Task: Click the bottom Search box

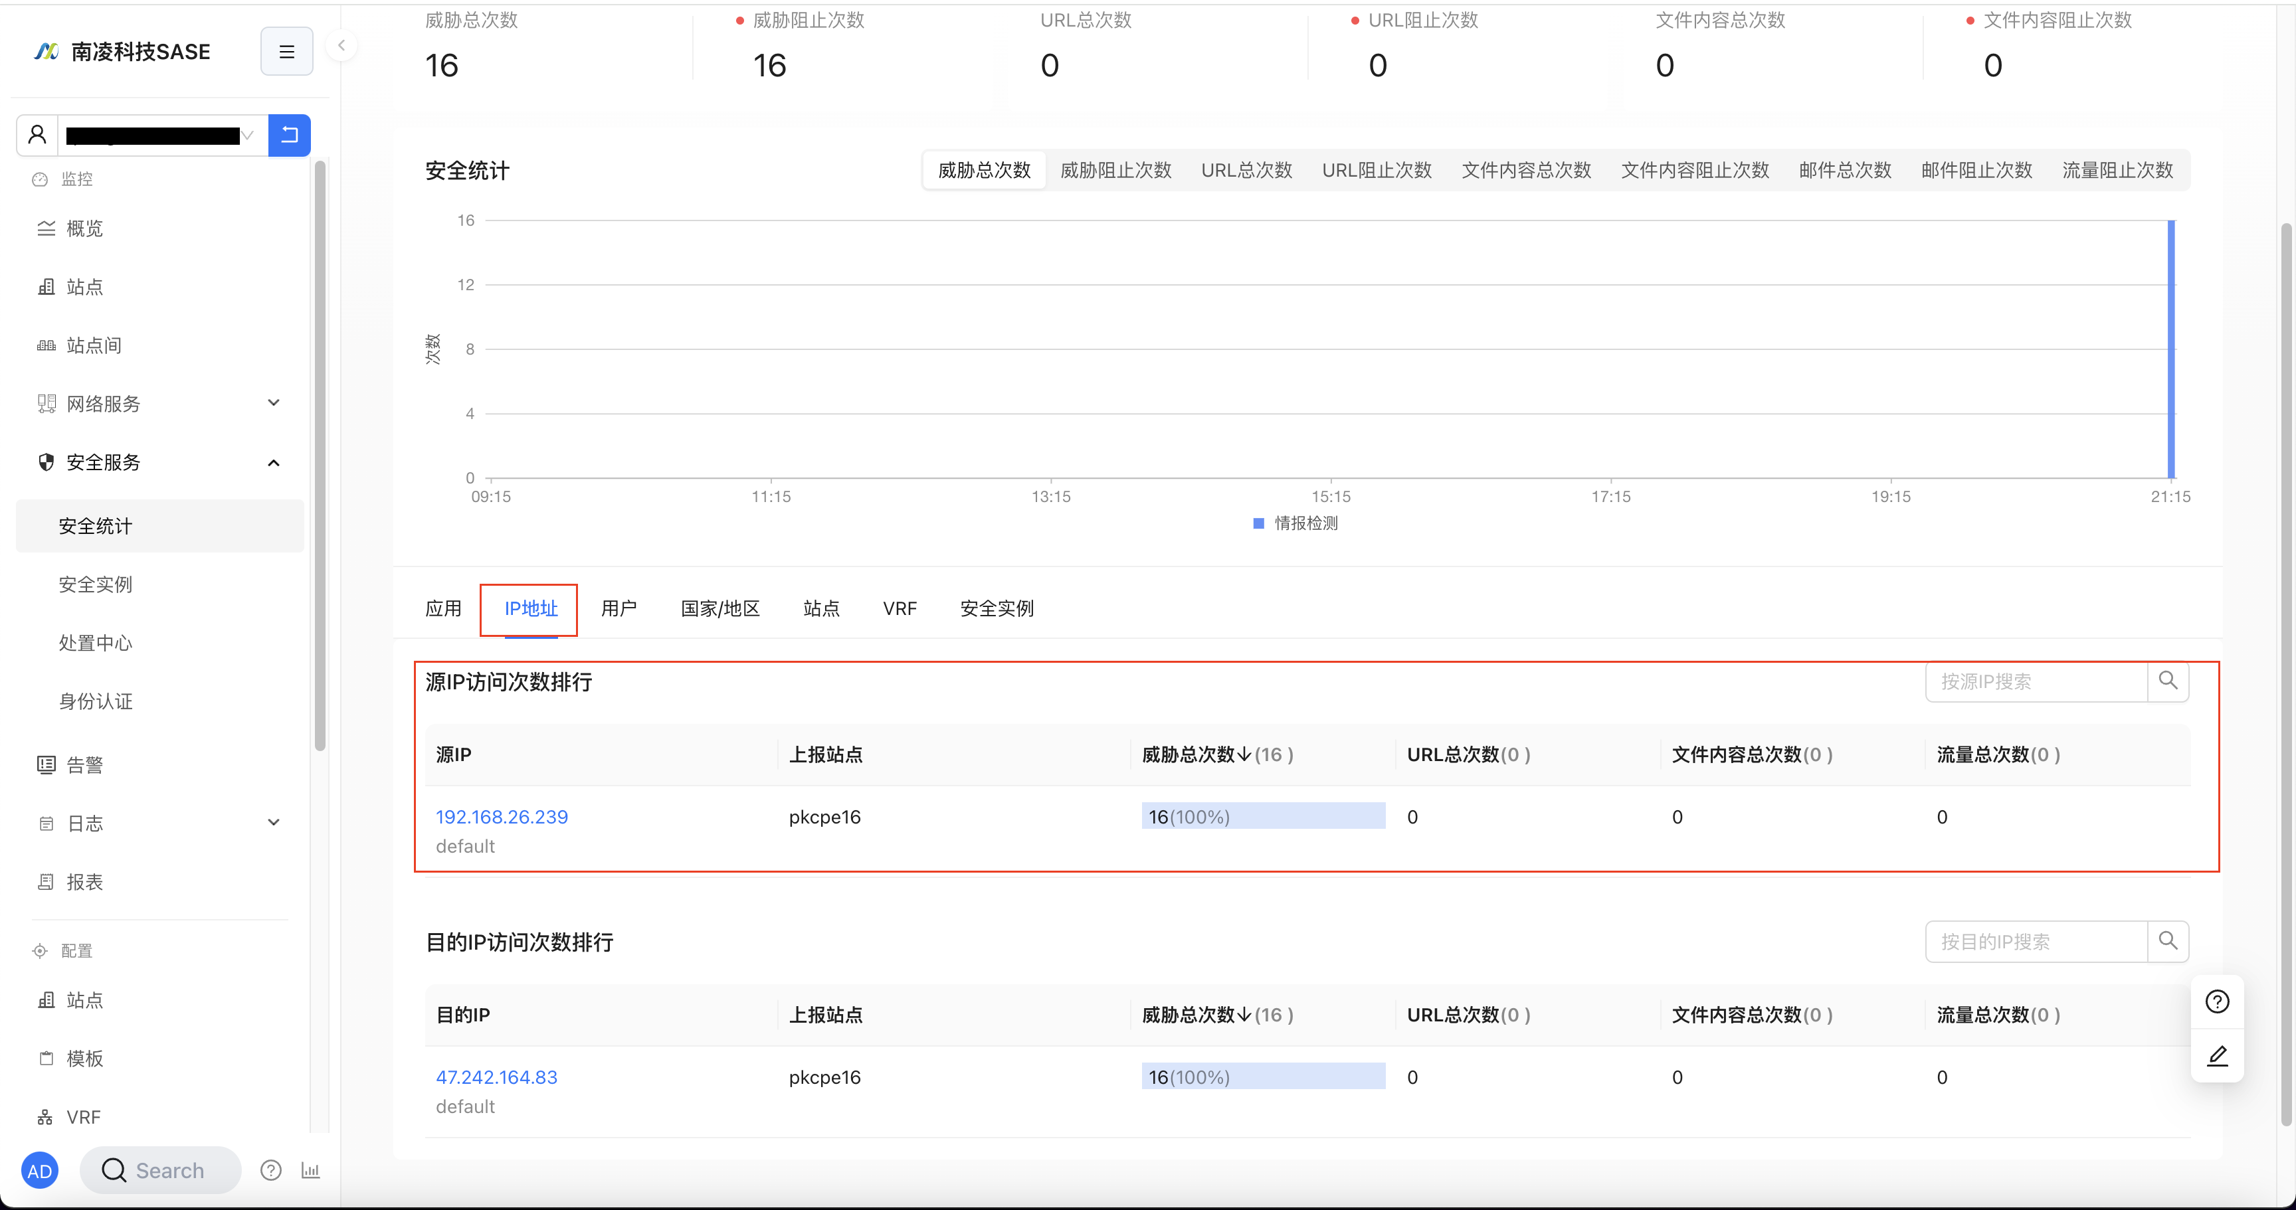Action: point(160,1170)
